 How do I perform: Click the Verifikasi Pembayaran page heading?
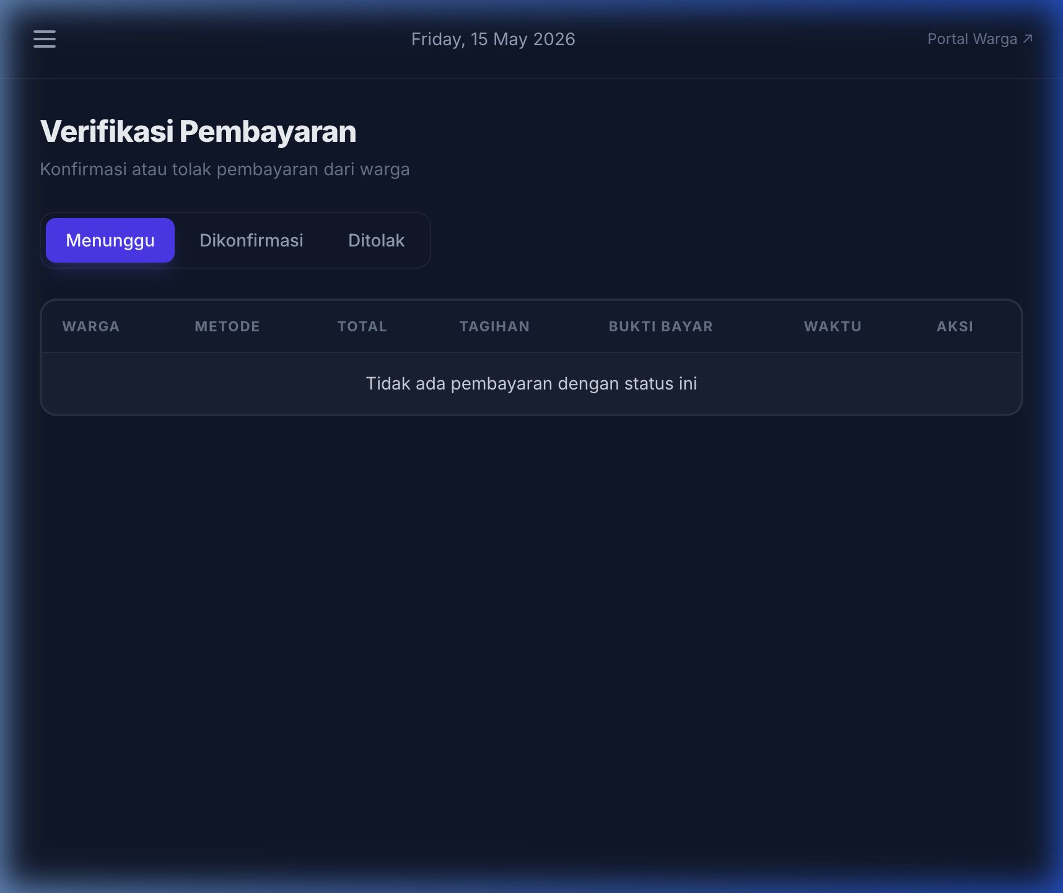click(198, 131)
